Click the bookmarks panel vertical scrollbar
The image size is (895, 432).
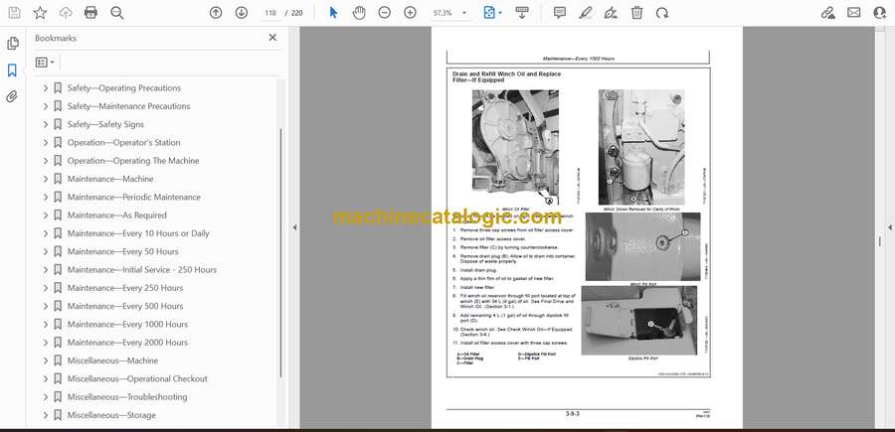[x=280, y=252]
